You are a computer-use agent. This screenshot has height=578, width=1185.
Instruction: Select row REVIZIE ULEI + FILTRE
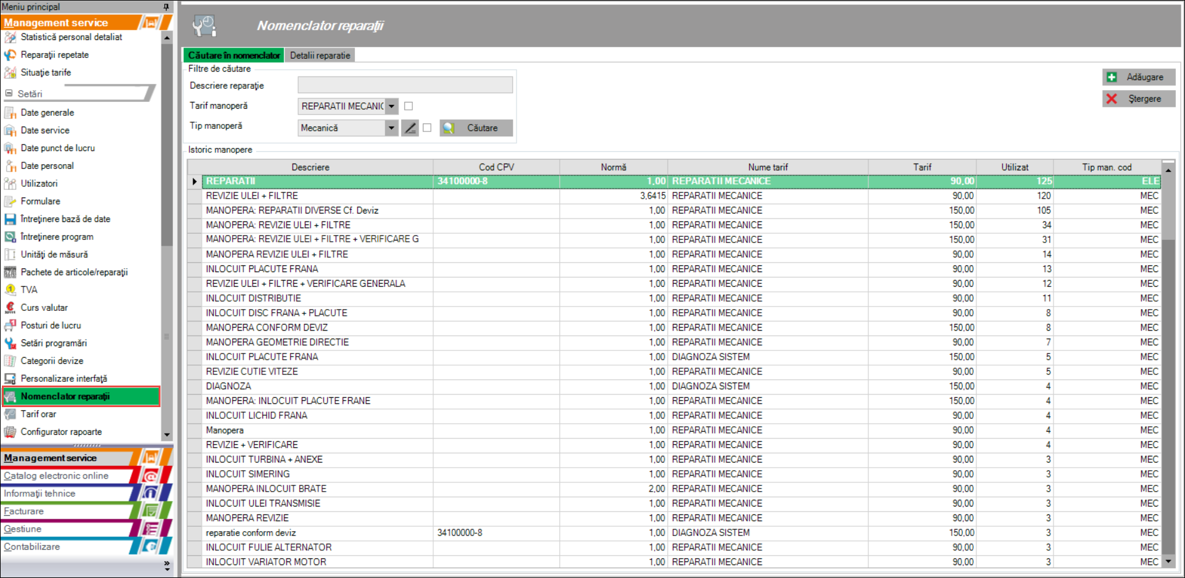674,196
